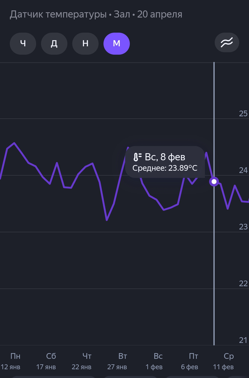Click the 21 degree y-axis label
Viewport: 249px width, 378px height.
[x=243, y=340]
